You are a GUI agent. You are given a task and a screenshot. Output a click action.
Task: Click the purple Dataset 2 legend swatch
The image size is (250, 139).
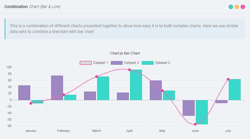click(117, 63)
